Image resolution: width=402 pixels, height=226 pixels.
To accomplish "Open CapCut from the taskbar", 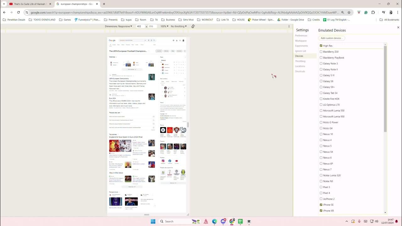I will pyautogui.click(x=249, y=221).
